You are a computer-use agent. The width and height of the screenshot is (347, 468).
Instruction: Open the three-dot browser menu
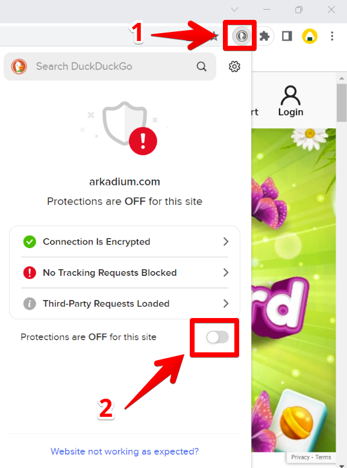(x=332, y=36)
